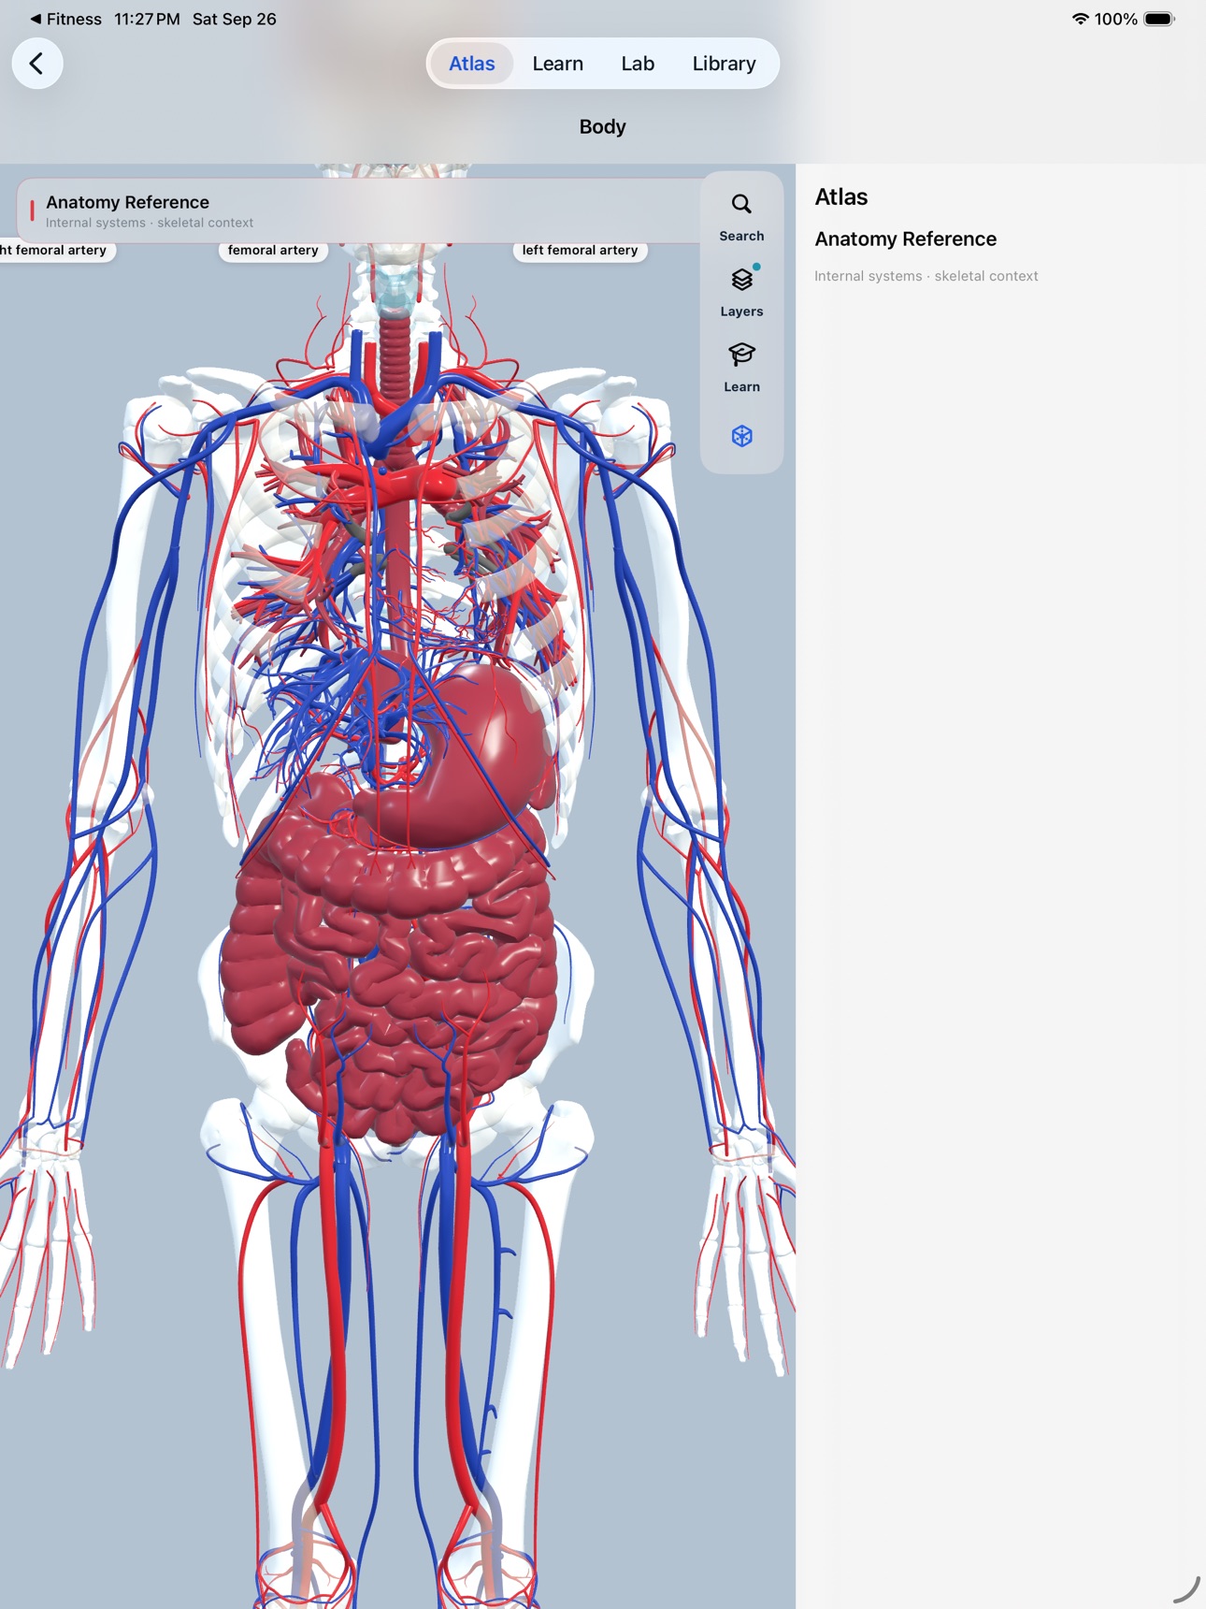Switch to the Lab tab

click(x=638, y=64)
